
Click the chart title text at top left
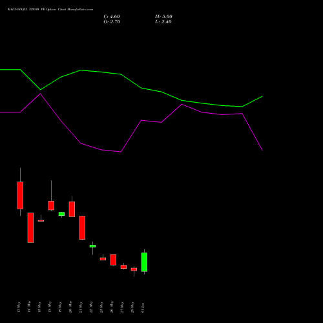coord(50,10)
